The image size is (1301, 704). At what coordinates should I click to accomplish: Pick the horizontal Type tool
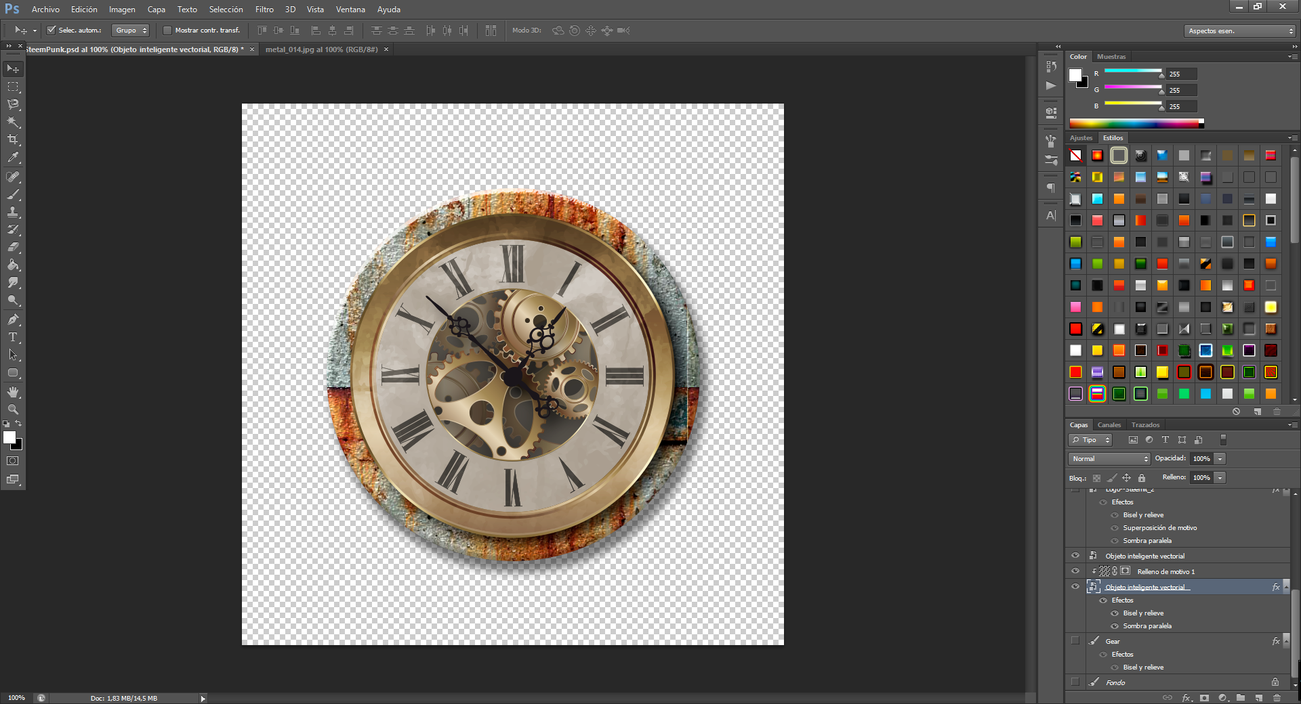point(13,337)
